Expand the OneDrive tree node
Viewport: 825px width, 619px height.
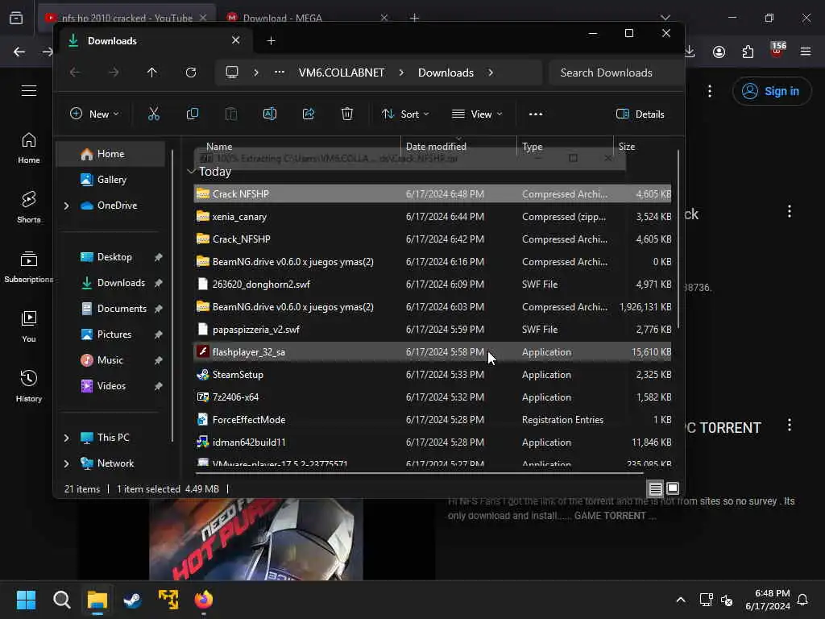coord(66,206)
